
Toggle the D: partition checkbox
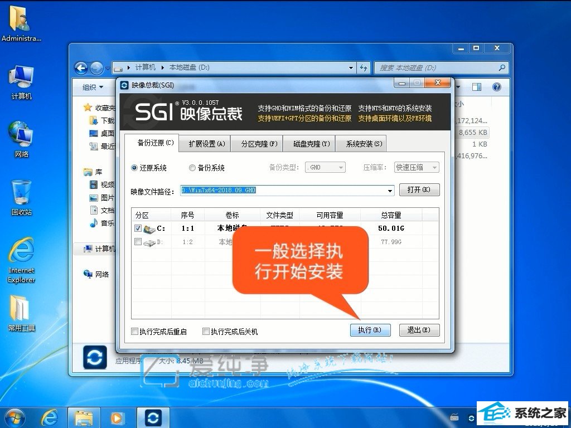point(138,242)
